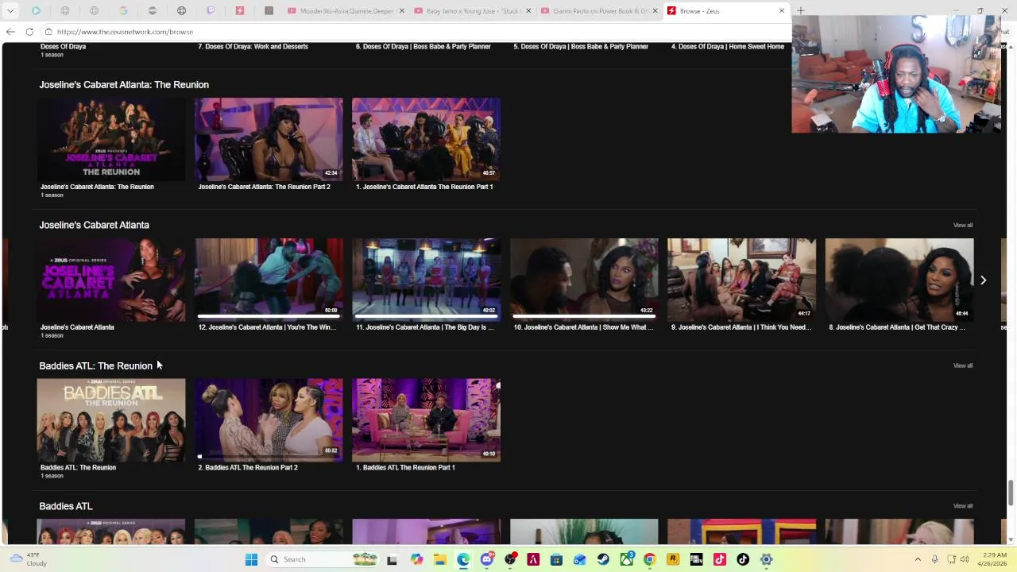Image resolution: width=1017 pixels, height=572 pixels.
Task: Open the Settings gear from the taskbar
Action: (x=767, y=559)
